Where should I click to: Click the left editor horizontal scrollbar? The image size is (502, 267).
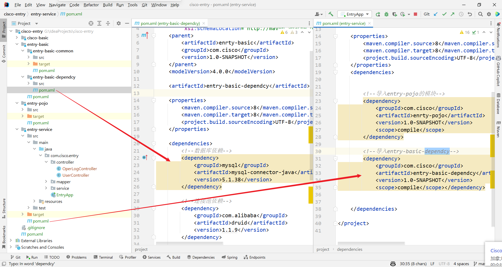[189, 243]
